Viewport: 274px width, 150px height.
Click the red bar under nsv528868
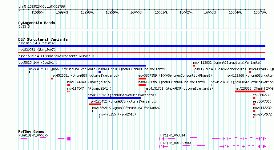point(250,91)
